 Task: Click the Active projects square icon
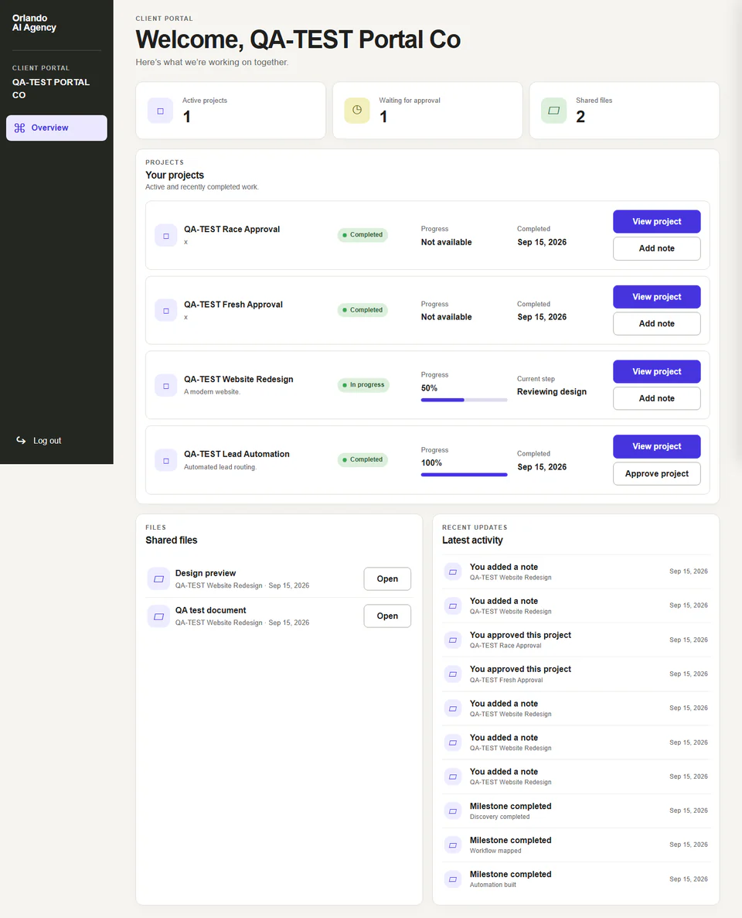pos(160,111)
